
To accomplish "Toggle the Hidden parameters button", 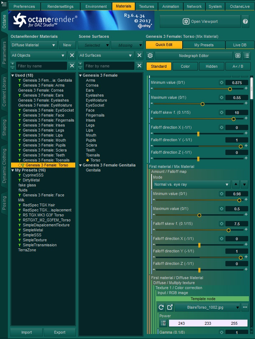I will tap(211, 66).
